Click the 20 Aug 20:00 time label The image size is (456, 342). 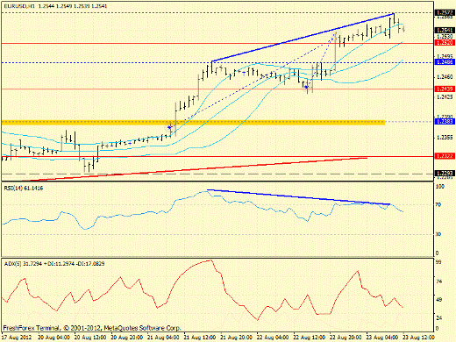click(127, 338)
